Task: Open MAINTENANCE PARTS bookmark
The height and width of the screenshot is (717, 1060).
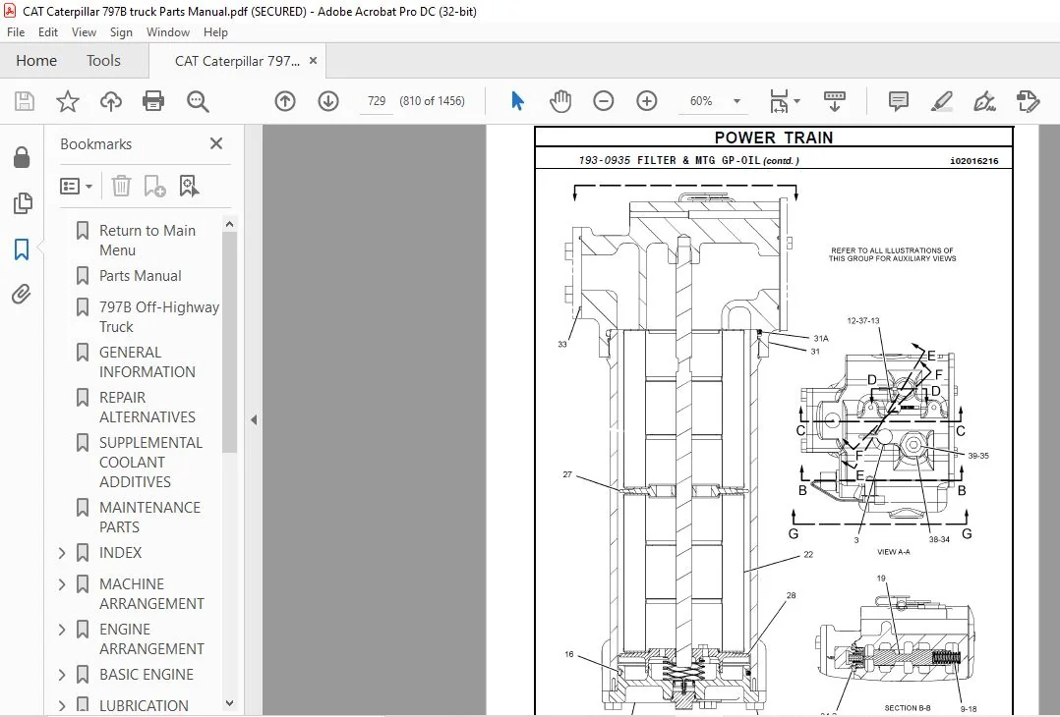Action: 149,518
